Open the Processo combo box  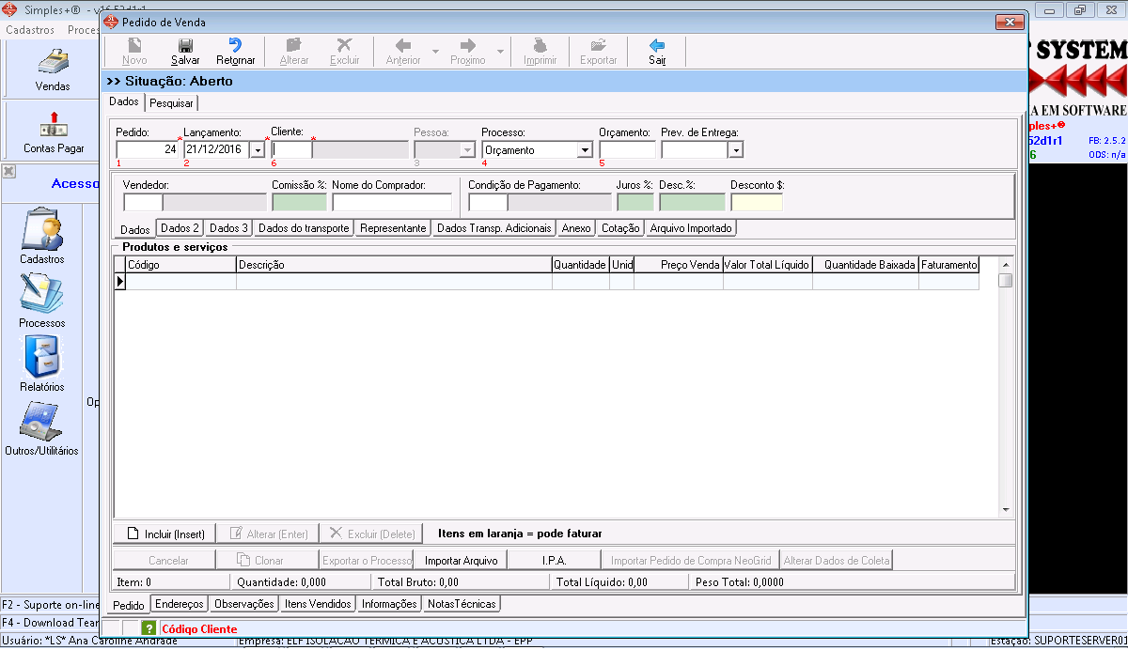(584, 149)
